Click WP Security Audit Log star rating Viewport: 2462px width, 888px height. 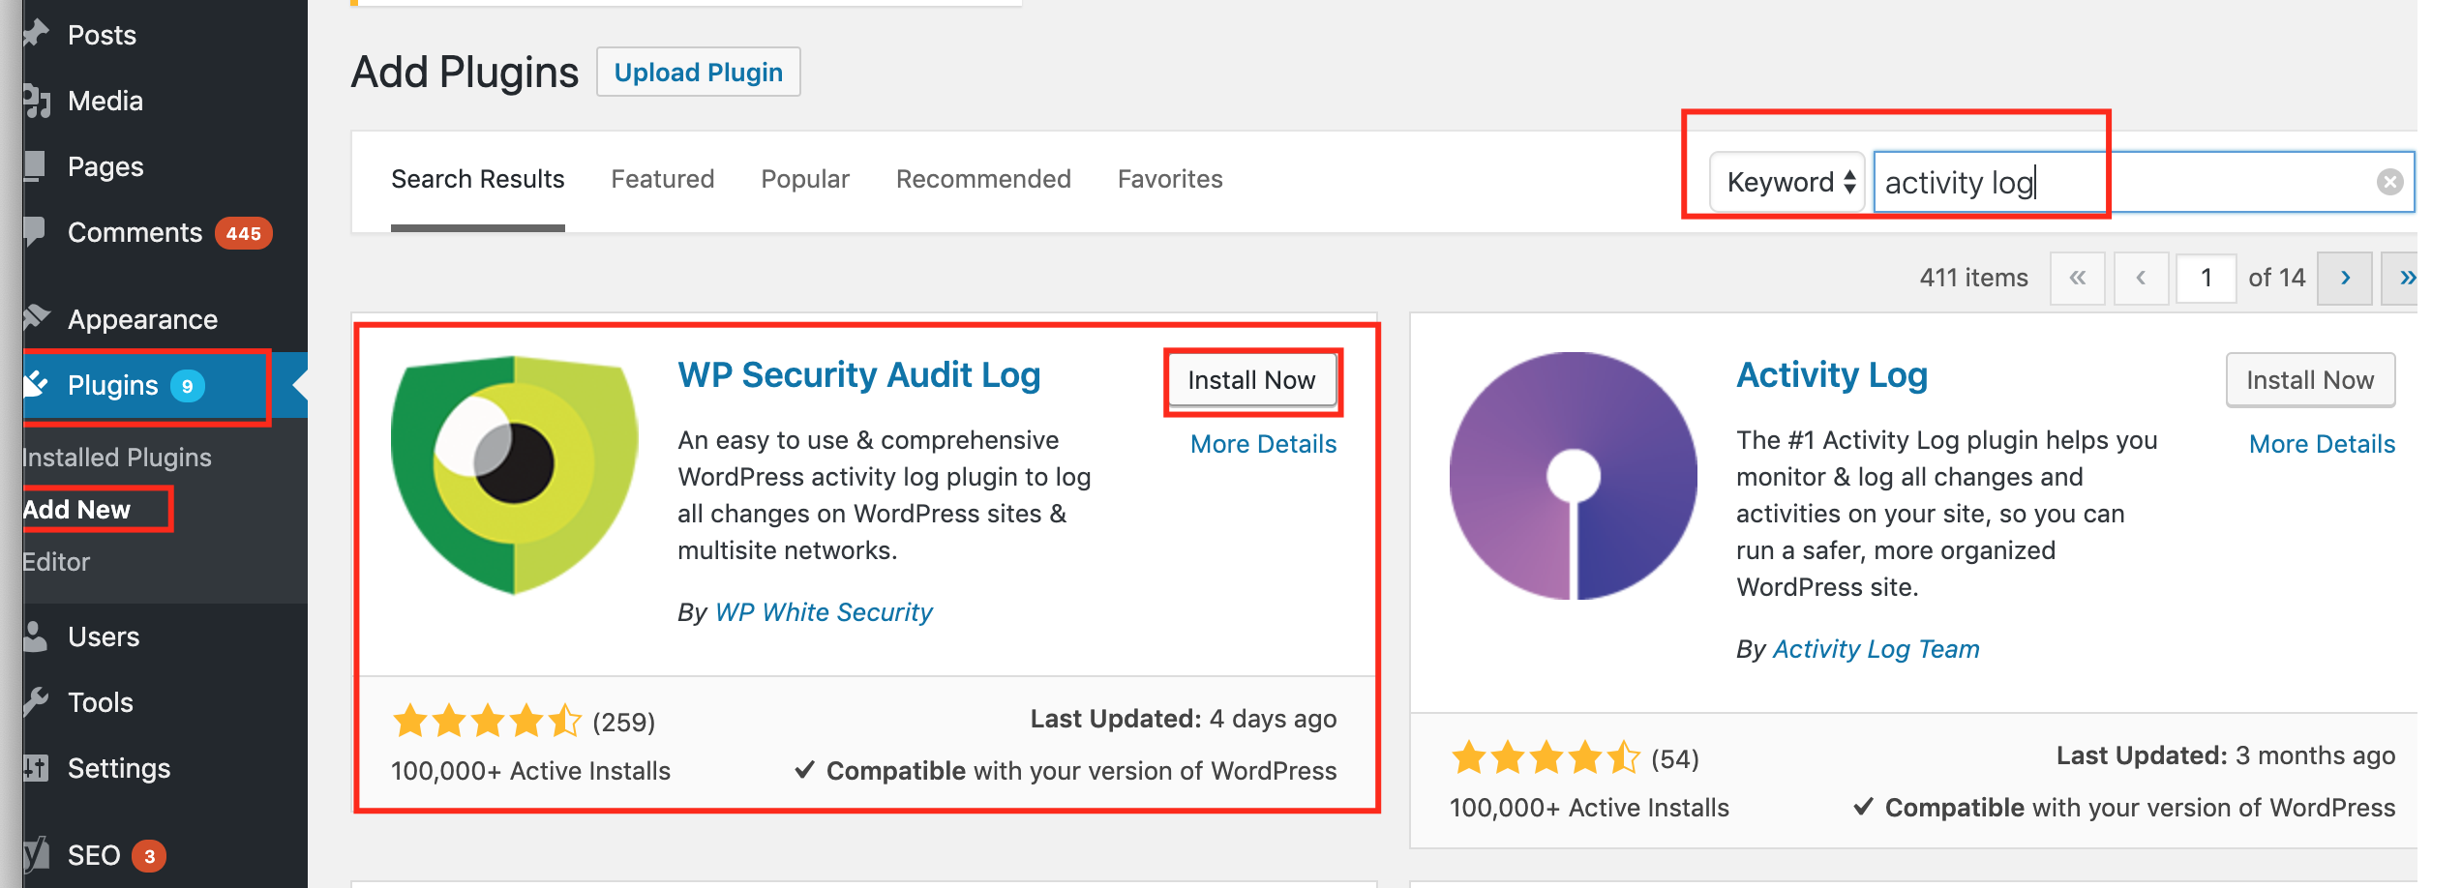point(486,722)
